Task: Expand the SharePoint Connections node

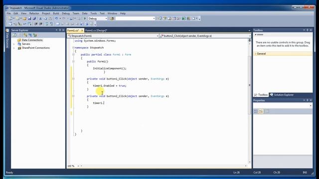Action: 14,48
